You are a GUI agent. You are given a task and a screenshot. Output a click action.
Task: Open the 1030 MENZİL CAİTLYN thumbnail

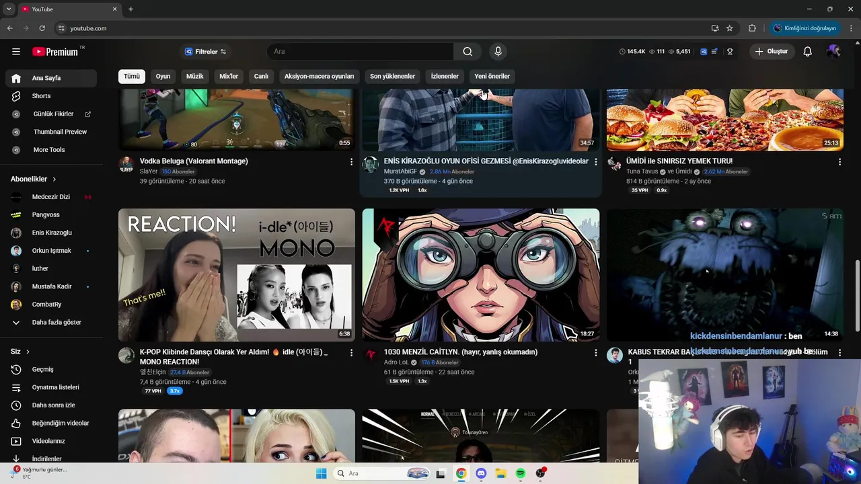(481, 275)
